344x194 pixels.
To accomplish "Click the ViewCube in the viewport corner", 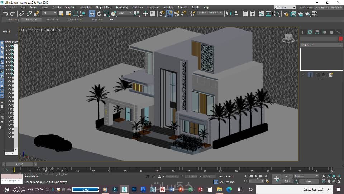I will click(x=288, y=38).
